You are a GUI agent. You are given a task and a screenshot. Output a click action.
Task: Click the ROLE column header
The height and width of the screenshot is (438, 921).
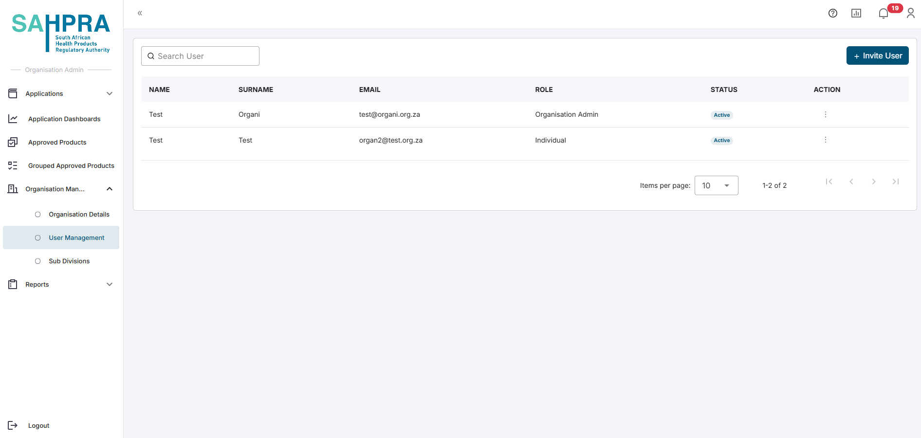(544, 90)
